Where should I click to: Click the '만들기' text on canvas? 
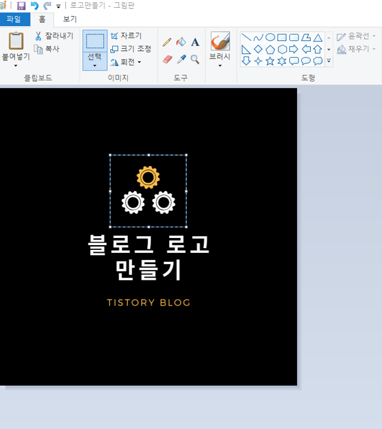pos(148,270)
